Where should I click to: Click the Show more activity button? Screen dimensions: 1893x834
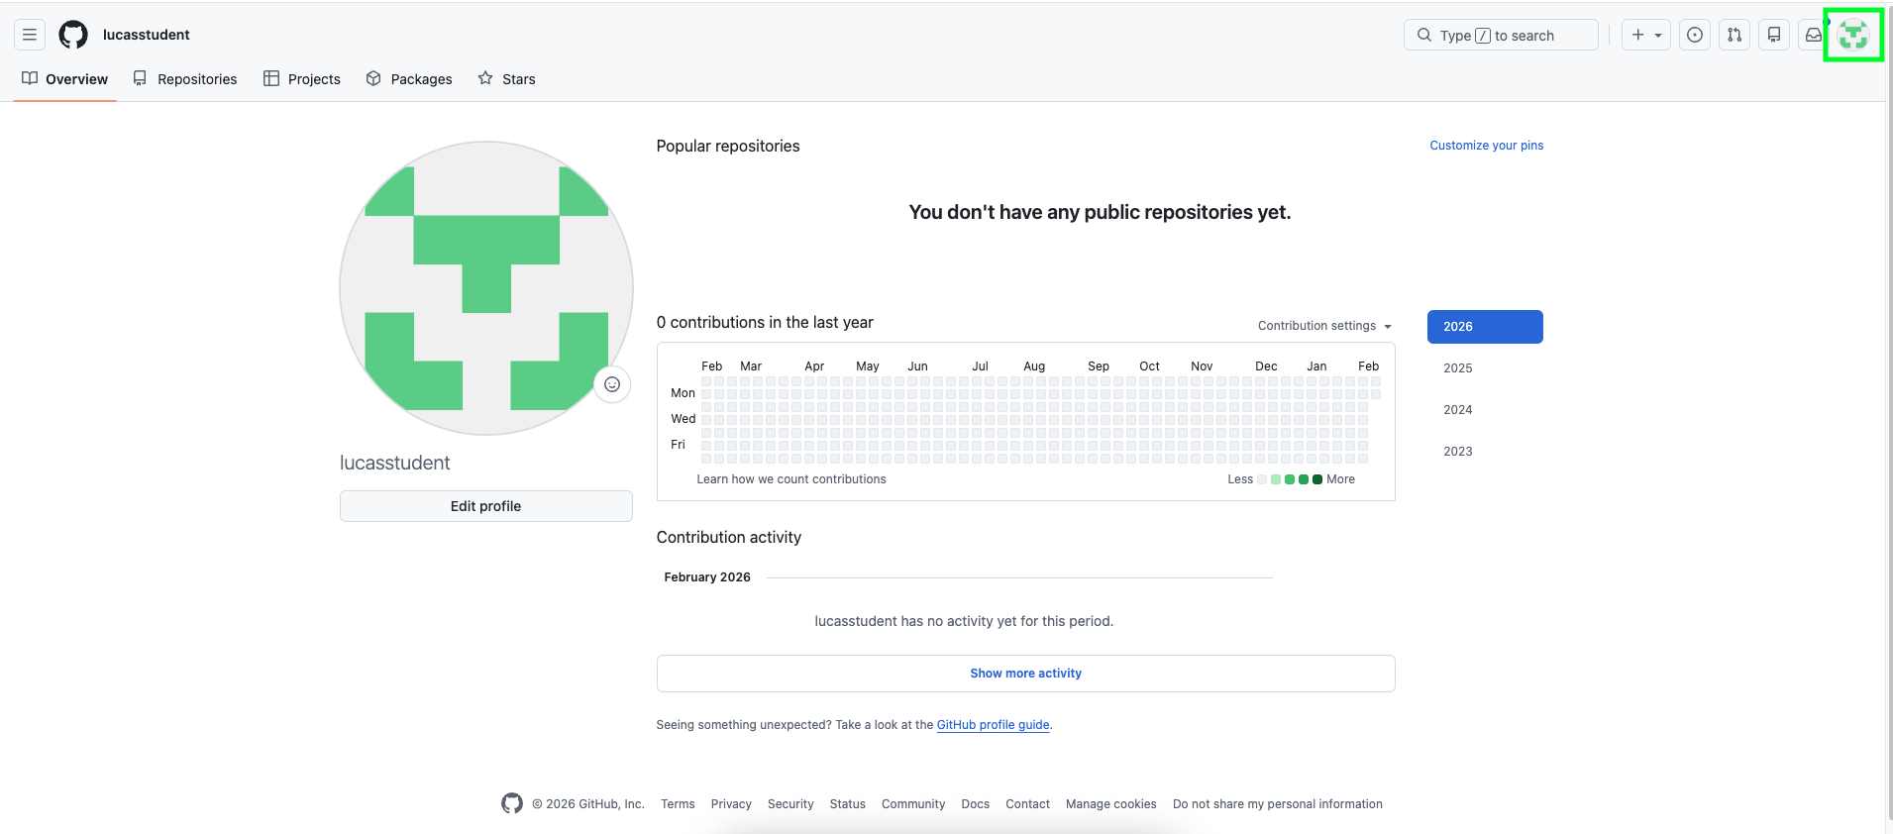pyautogui.click(x=1025, y=674)
